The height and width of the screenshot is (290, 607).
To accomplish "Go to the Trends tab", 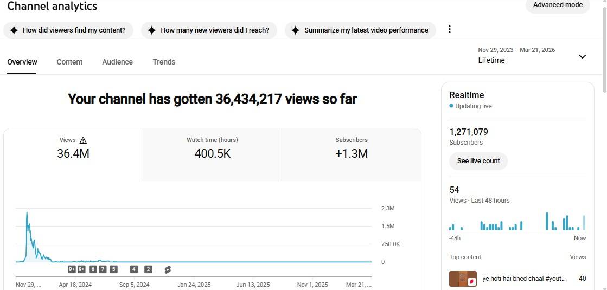I will coord(164,62).
